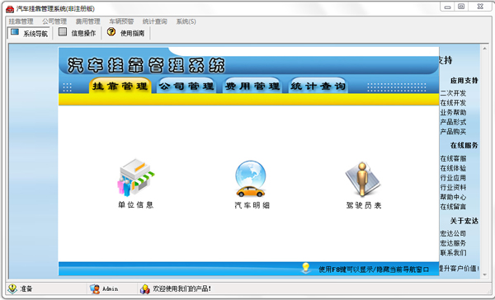The image size is (495, 300).
Task: Open the 统计查询 menu
Action: coord(155,21)
